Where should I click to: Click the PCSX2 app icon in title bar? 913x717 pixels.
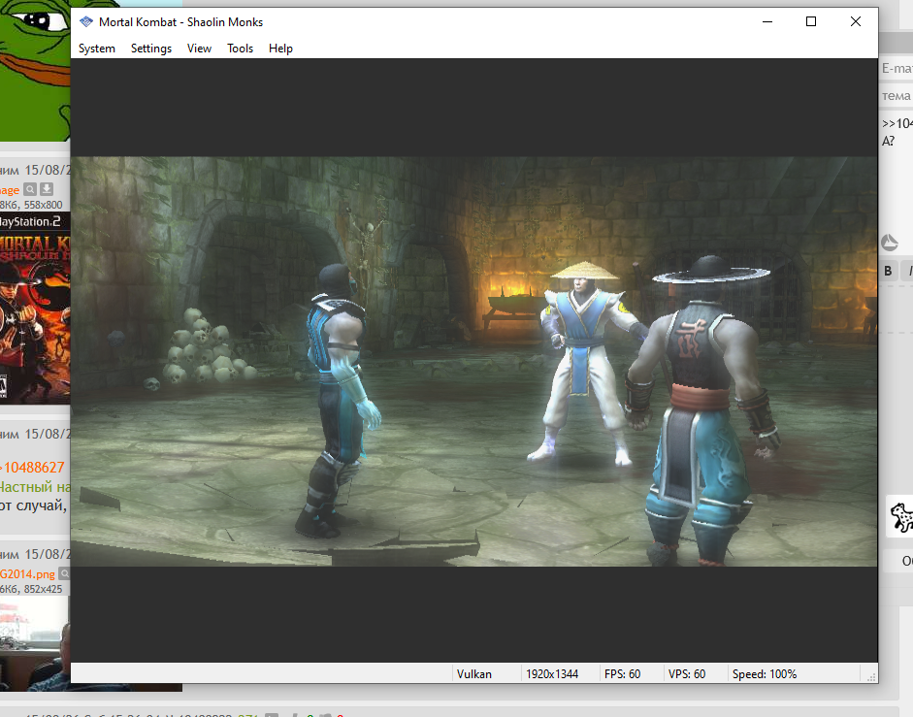(86, 22)
